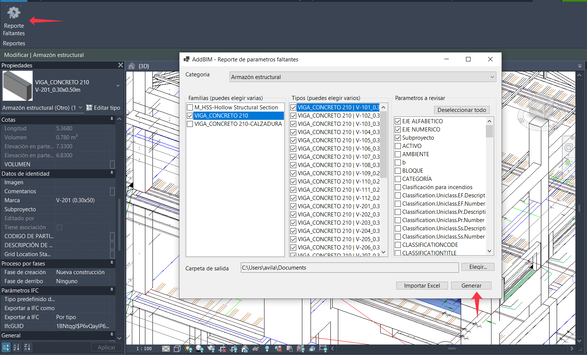This screenshot has width=587, height=355.
Task: Click the Importar Excel button
Action: click(422, 286)
